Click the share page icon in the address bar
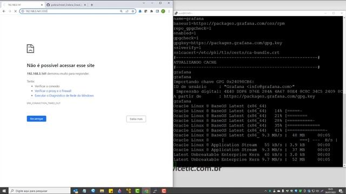Screen dimensions: 346x194 pos(127,11)
